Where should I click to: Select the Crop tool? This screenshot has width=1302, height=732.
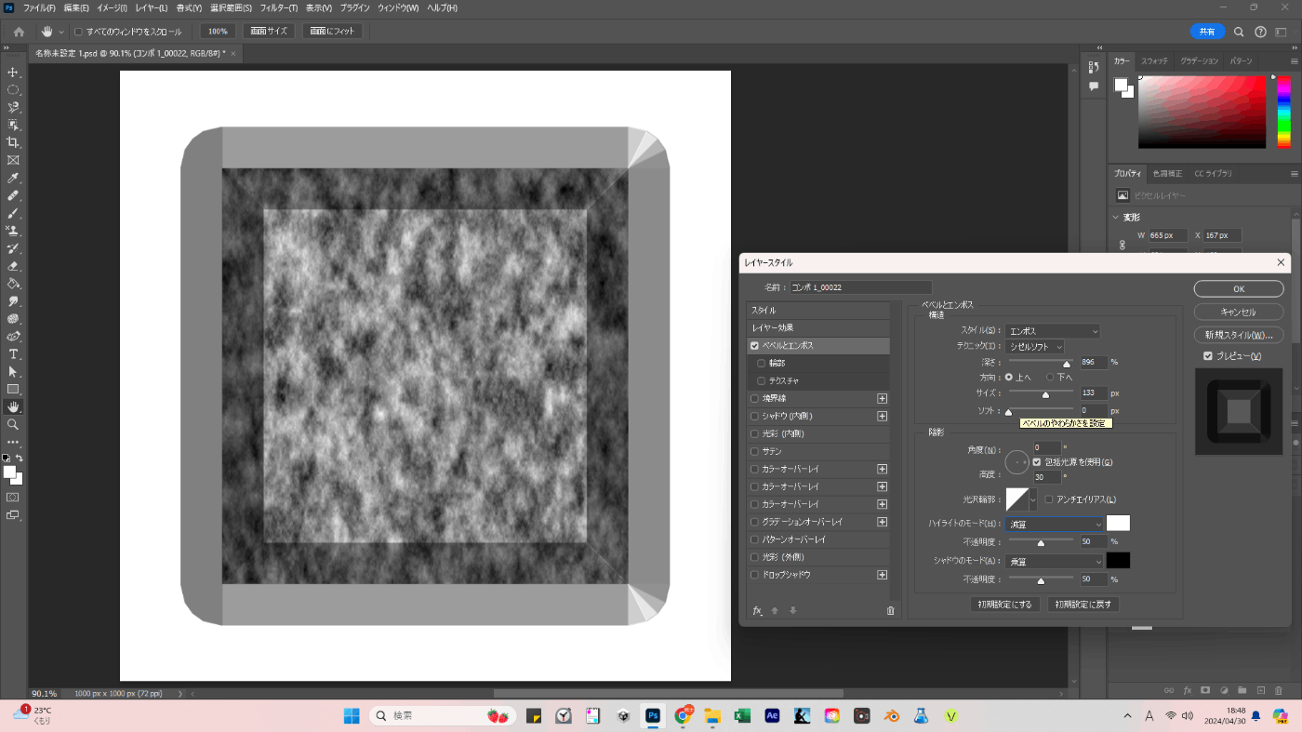[13, 142]
